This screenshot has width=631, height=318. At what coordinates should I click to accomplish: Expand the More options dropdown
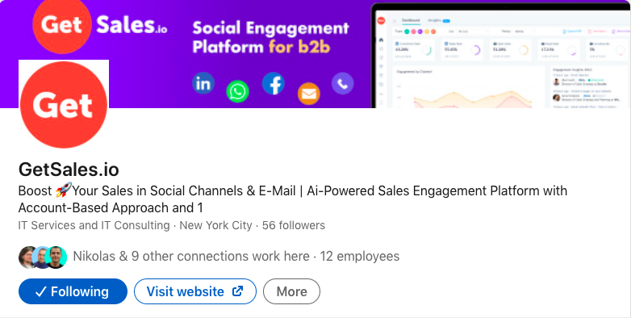[x=292, y=291]
